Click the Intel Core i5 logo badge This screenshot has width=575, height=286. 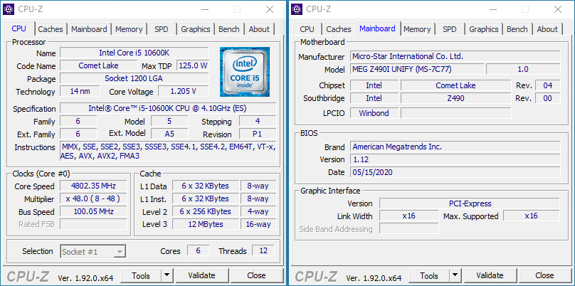click(243, 71)
